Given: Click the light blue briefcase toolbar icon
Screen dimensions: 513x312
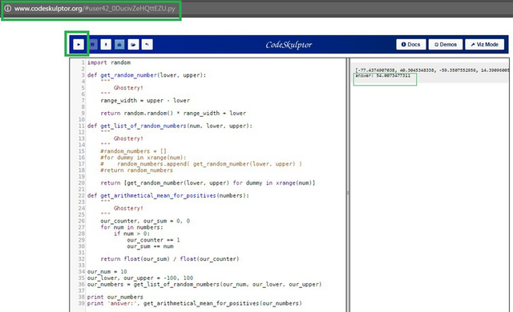Looking at the screenshot, I should pos(119,44).
